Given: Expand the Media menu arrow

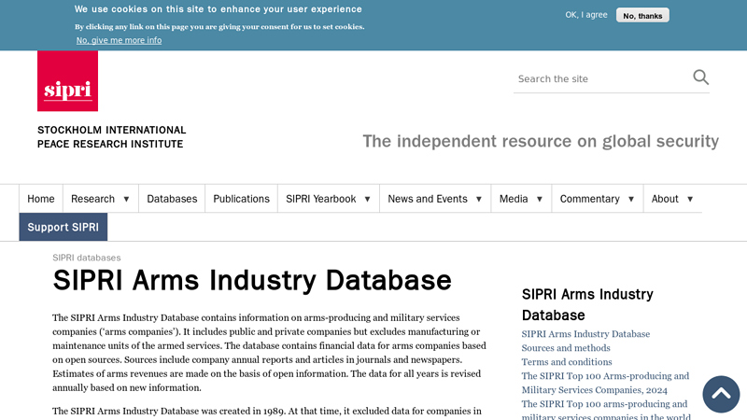Looking at the screenshot, I should (x=540, y=199).
